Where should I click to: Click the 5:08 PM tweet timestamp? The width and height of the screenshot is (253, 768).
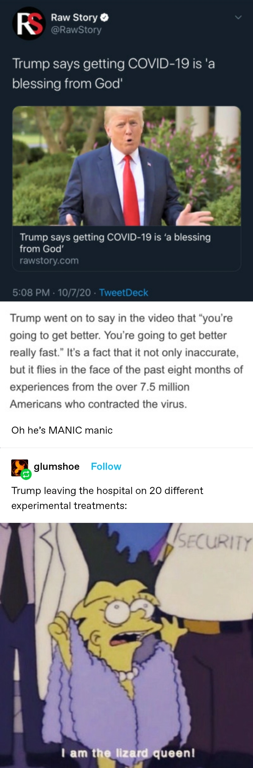coord(31,292)
